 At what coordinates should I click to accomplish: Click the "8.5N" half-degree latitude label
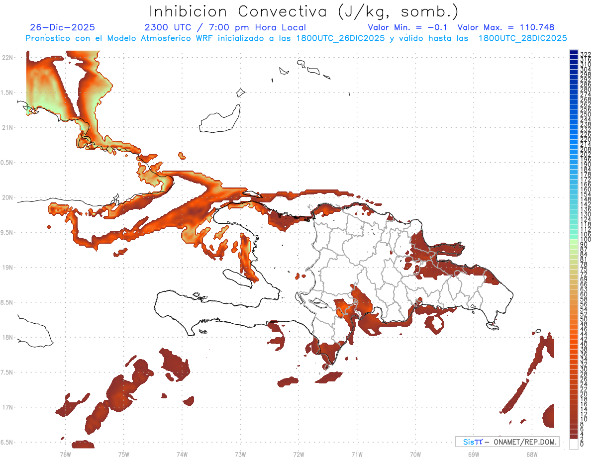[x=7, y=303]
